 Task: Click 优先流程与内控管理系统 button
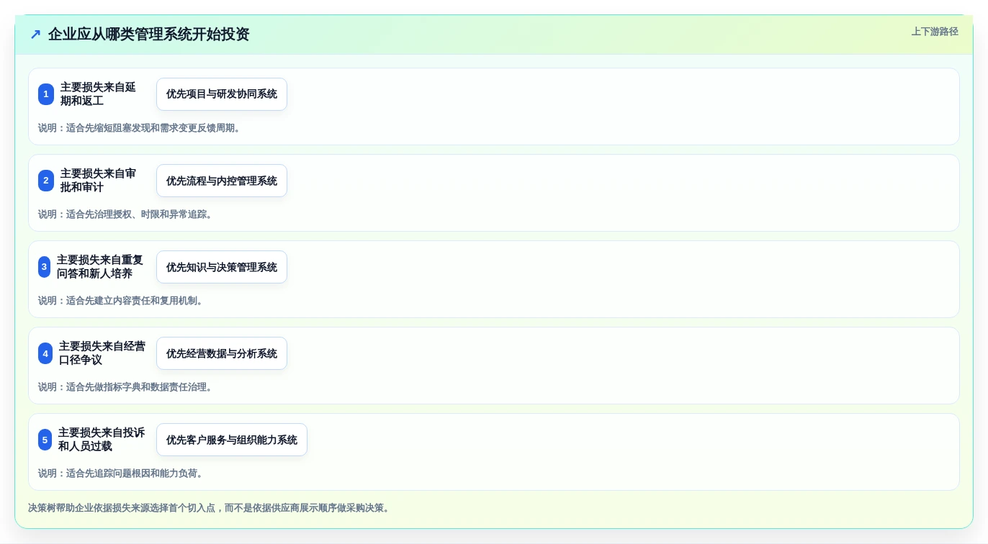(222, 181)
